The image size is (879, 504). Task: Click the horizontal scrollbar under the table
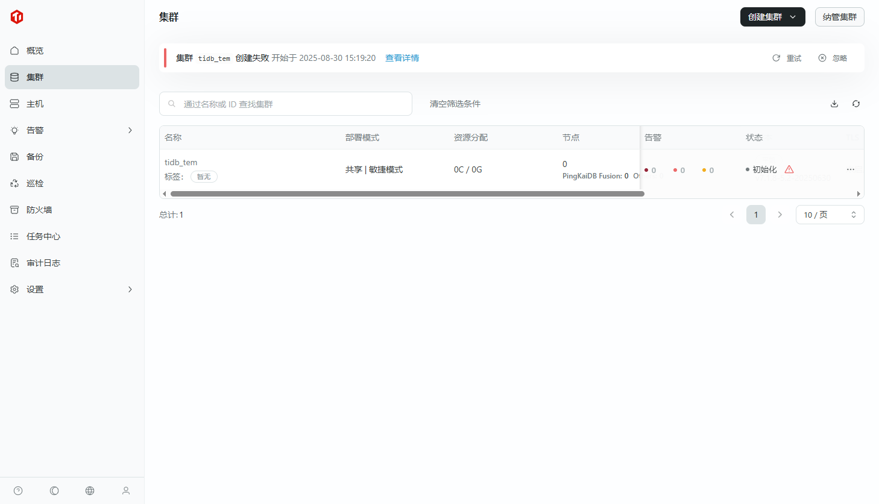pyautogui.click(x=407, y=194)
